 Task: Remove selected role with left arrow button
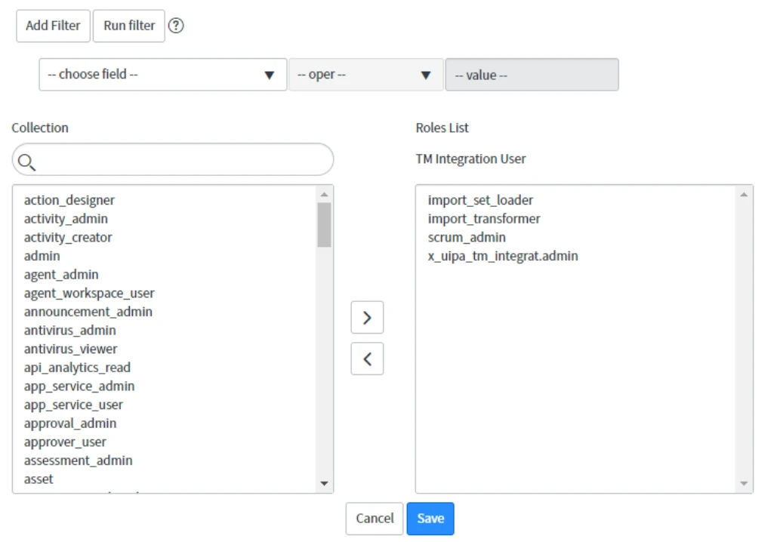pos(367,359)
